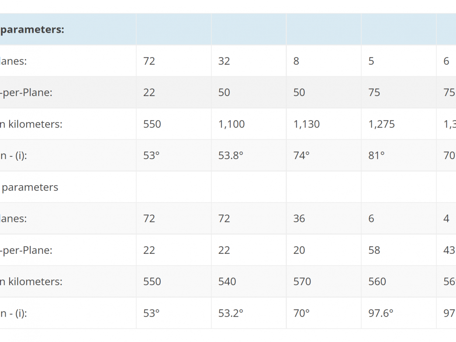The image size is (456, 342).
Task: Select the 74° inclination cell
Action: click(x=324, y=155)
